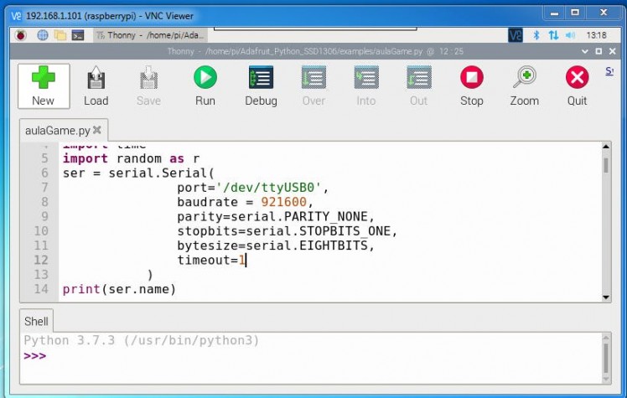Click the print(ser.name) line
627x398 pixels.
pyautogui.click(x=119, y=289)
